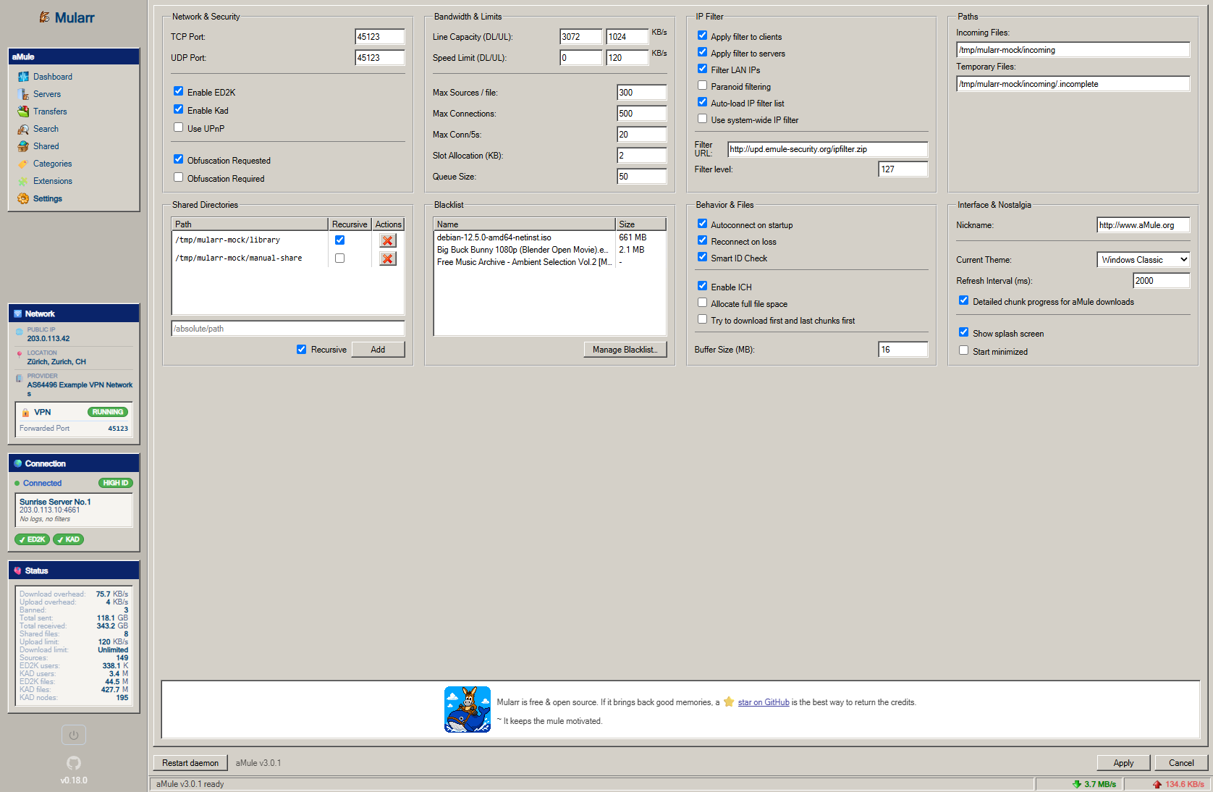Focus the Buffer Size field
Viewport: 1213px width, 792px height.
903,350
